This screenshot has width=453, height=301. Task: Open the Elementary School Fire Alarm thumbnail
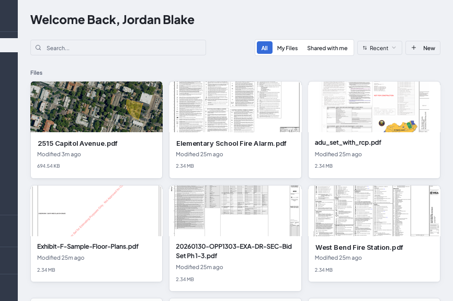click(x=235, y=107)
